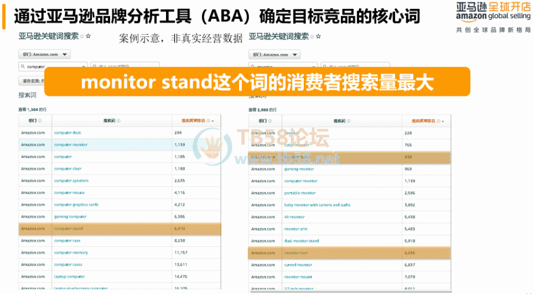
Task: Click the 查看 1,304 的行 row count text
Action: coord(32,109)
